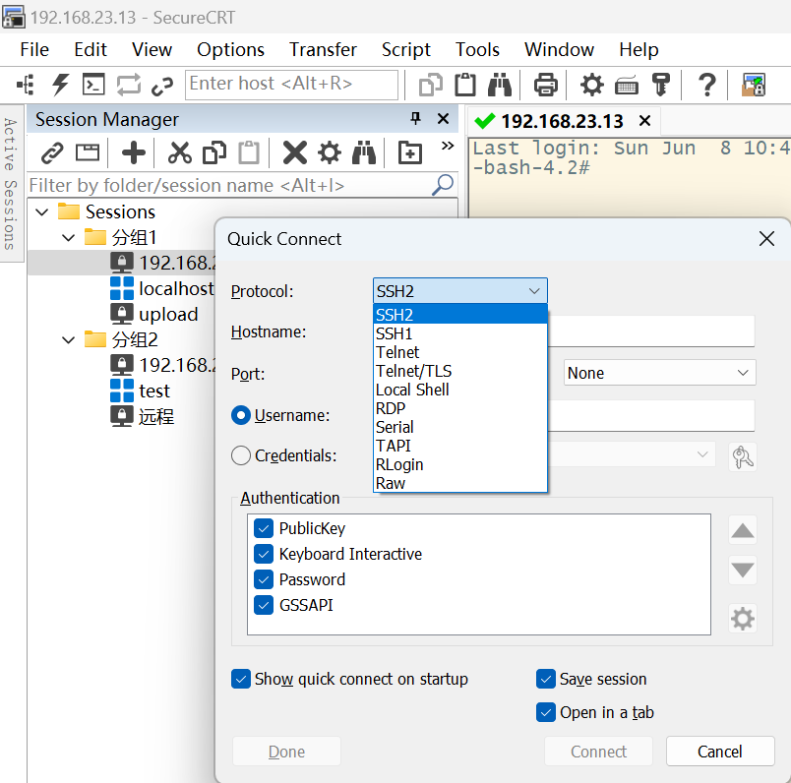Click the Connect in Tab icon in Session Manager
The width and height of the screenshot is (791, 783).
[x=88, y=152]
